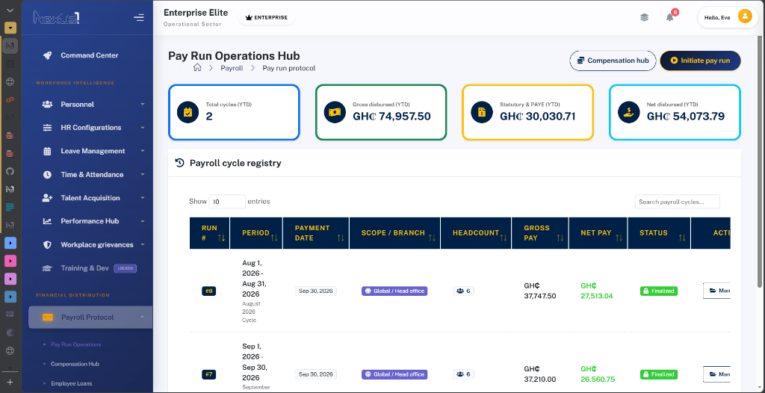Viewport: 765px width, 393px height.
Task: Sort table by Gross Pay column
Action: (x=540, y=233)
